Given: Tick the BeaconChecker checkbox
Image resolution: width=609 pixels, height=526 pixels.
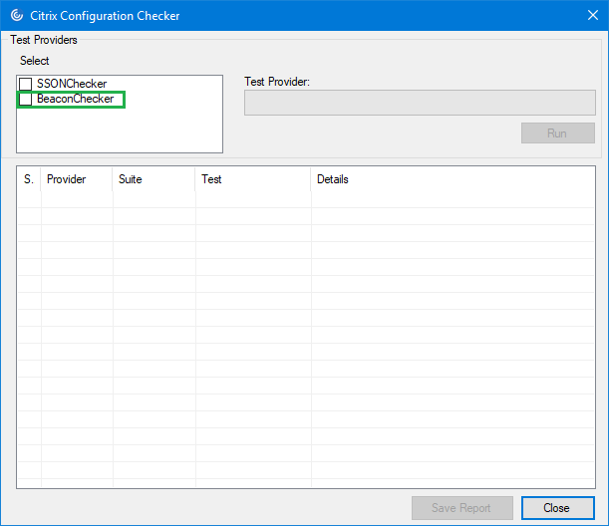Looking at the screenshot, I should click(25, 100).
